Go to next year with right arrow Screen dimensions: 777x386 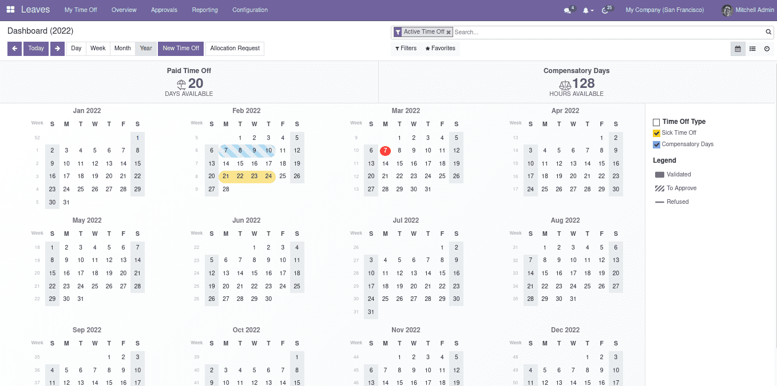(57, 49)
